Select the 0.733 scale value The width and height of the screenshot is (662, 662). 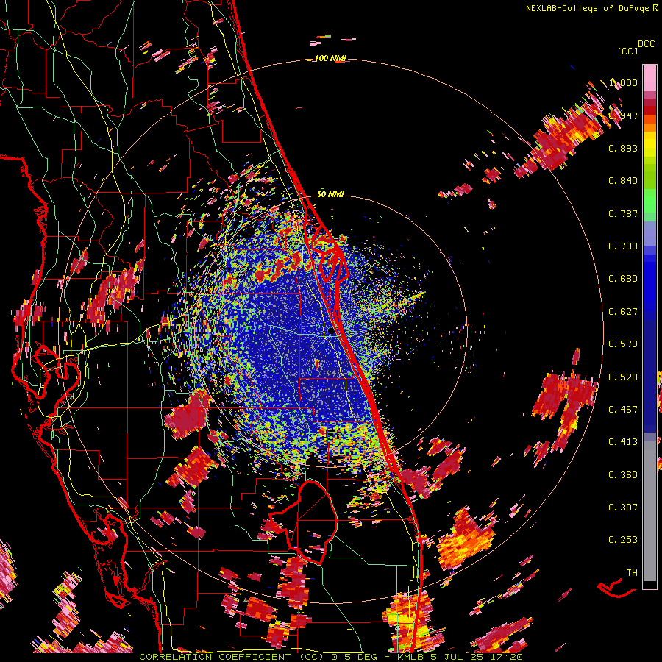623,246
